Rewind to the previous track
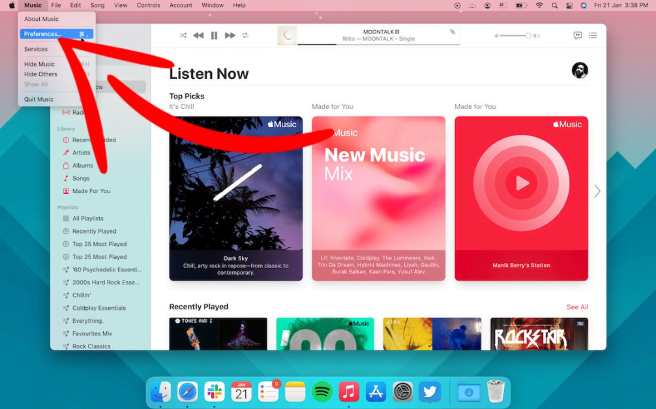This screenshot has height=409, width=656. coord(198,36)
